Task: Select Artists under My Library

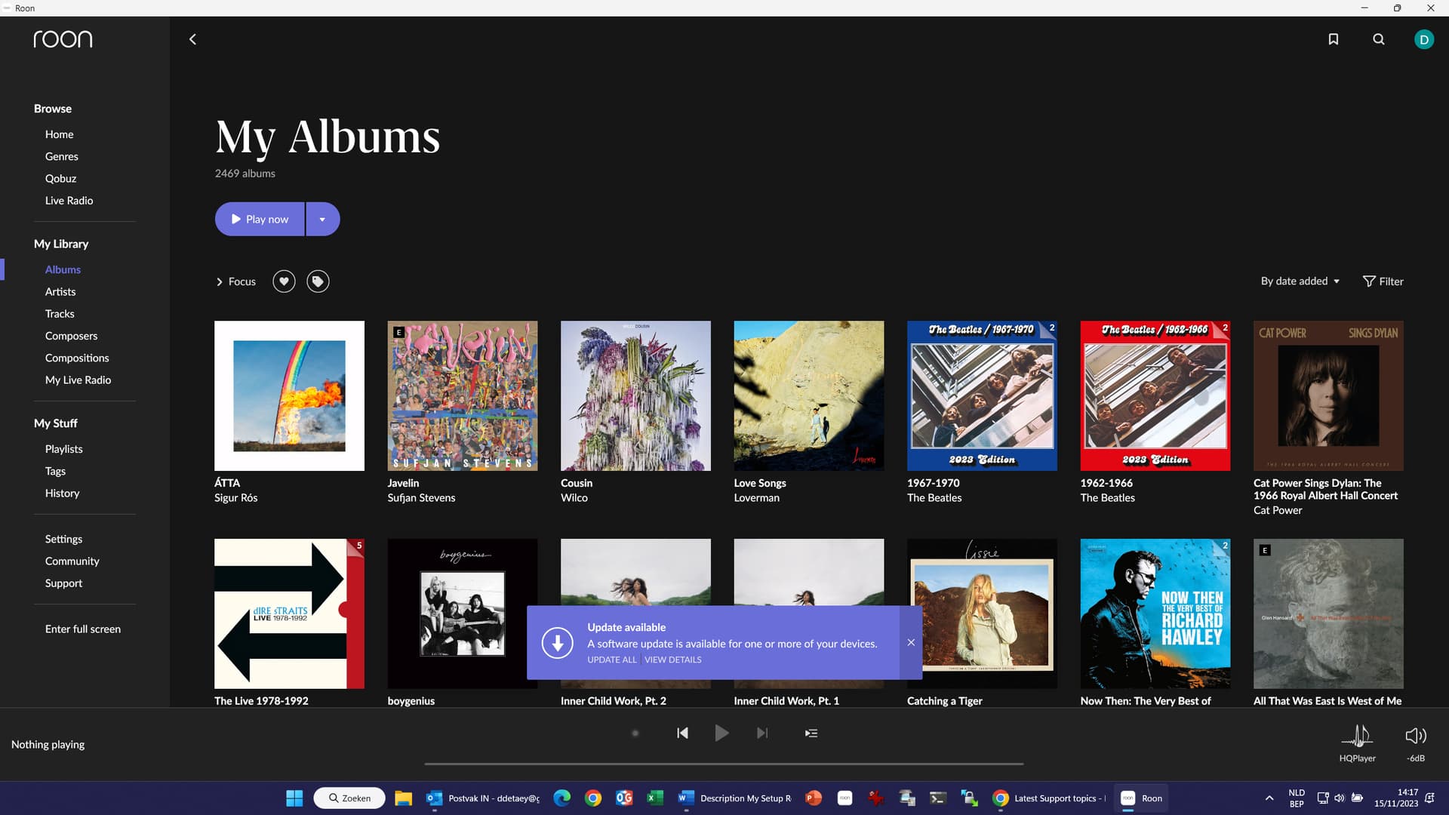Action: [60, 291]
